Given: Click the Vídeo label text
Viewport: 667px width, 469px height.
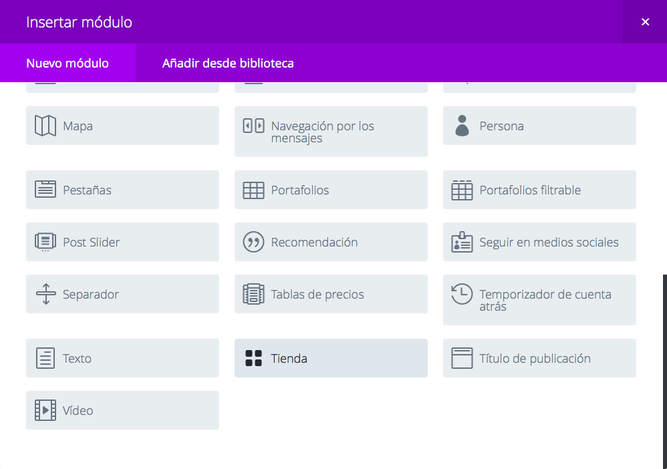Looking at the screenshot, I should click(78, 410).
